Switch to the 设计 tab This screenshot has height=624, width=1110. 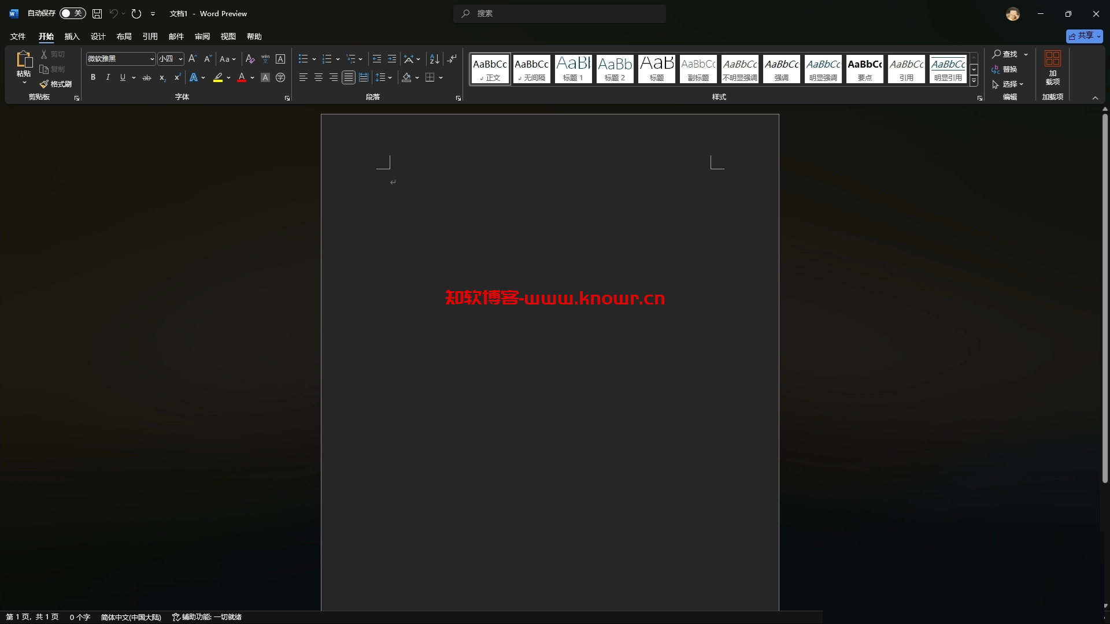(98, 36)
